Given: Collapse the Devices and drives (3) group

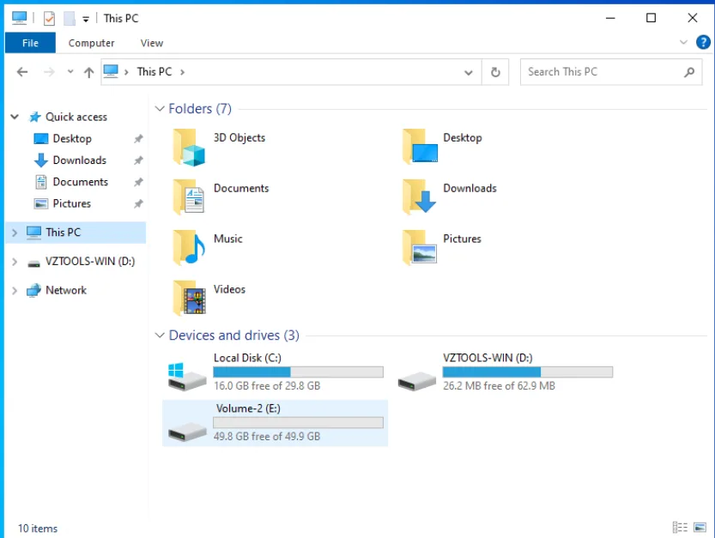Looking at the screenshot, I should pyautogui.click(x=160, y=335).
